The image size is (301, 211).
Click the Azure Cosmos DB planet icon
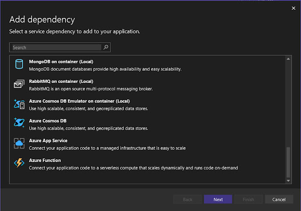pyautogui.click(x=19, y=124)
